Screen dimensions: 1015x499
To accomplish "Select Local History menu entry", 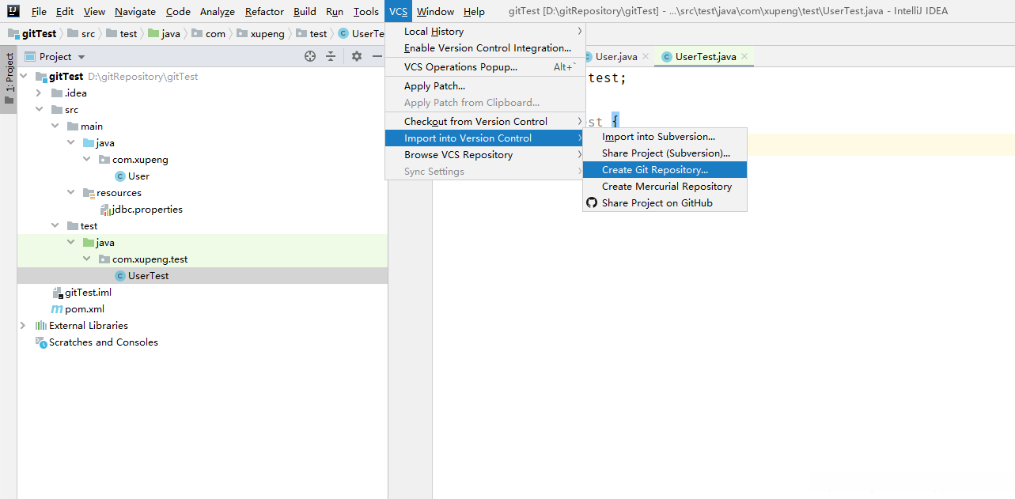I will 485,32.
